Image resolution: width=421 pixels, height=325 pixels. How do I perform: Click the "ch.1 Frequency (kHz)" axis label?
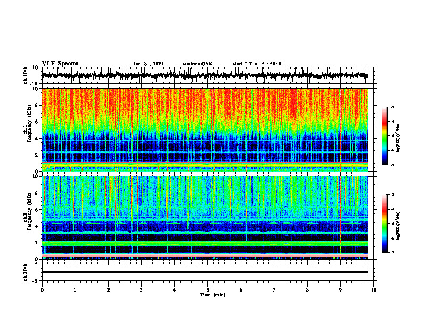(x=28, y=123)
